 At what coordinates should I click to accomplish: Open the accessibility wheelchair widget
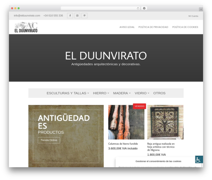[x=199, y=160]
